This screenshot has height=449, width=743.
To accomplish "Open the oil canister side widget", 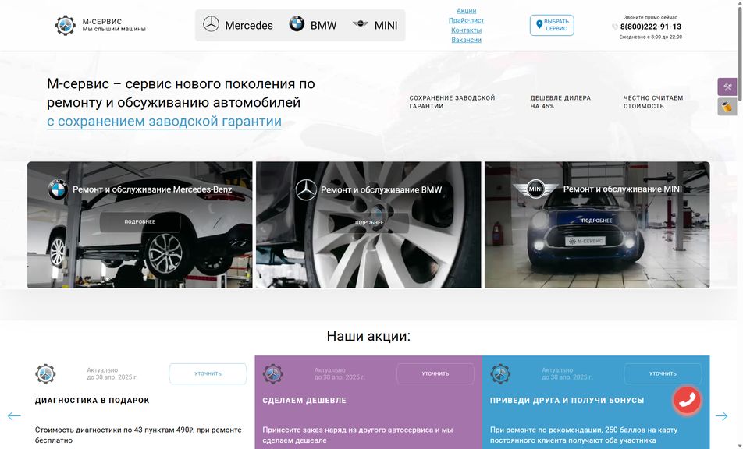I will (x=727, y=107).
